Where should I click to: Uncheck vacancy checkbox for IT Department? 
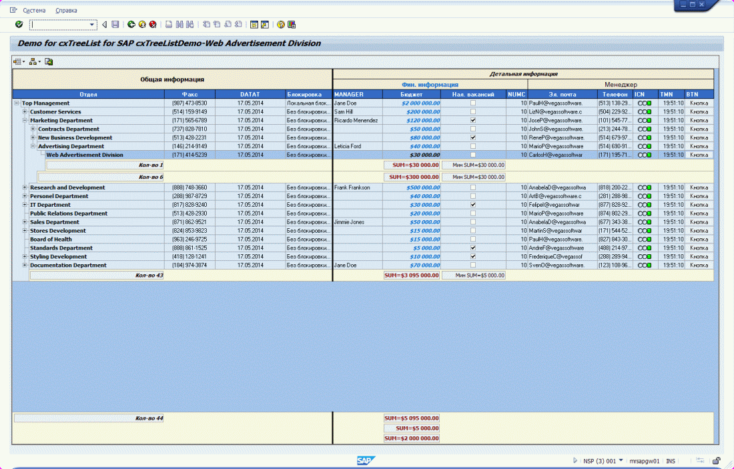(473, 205)
